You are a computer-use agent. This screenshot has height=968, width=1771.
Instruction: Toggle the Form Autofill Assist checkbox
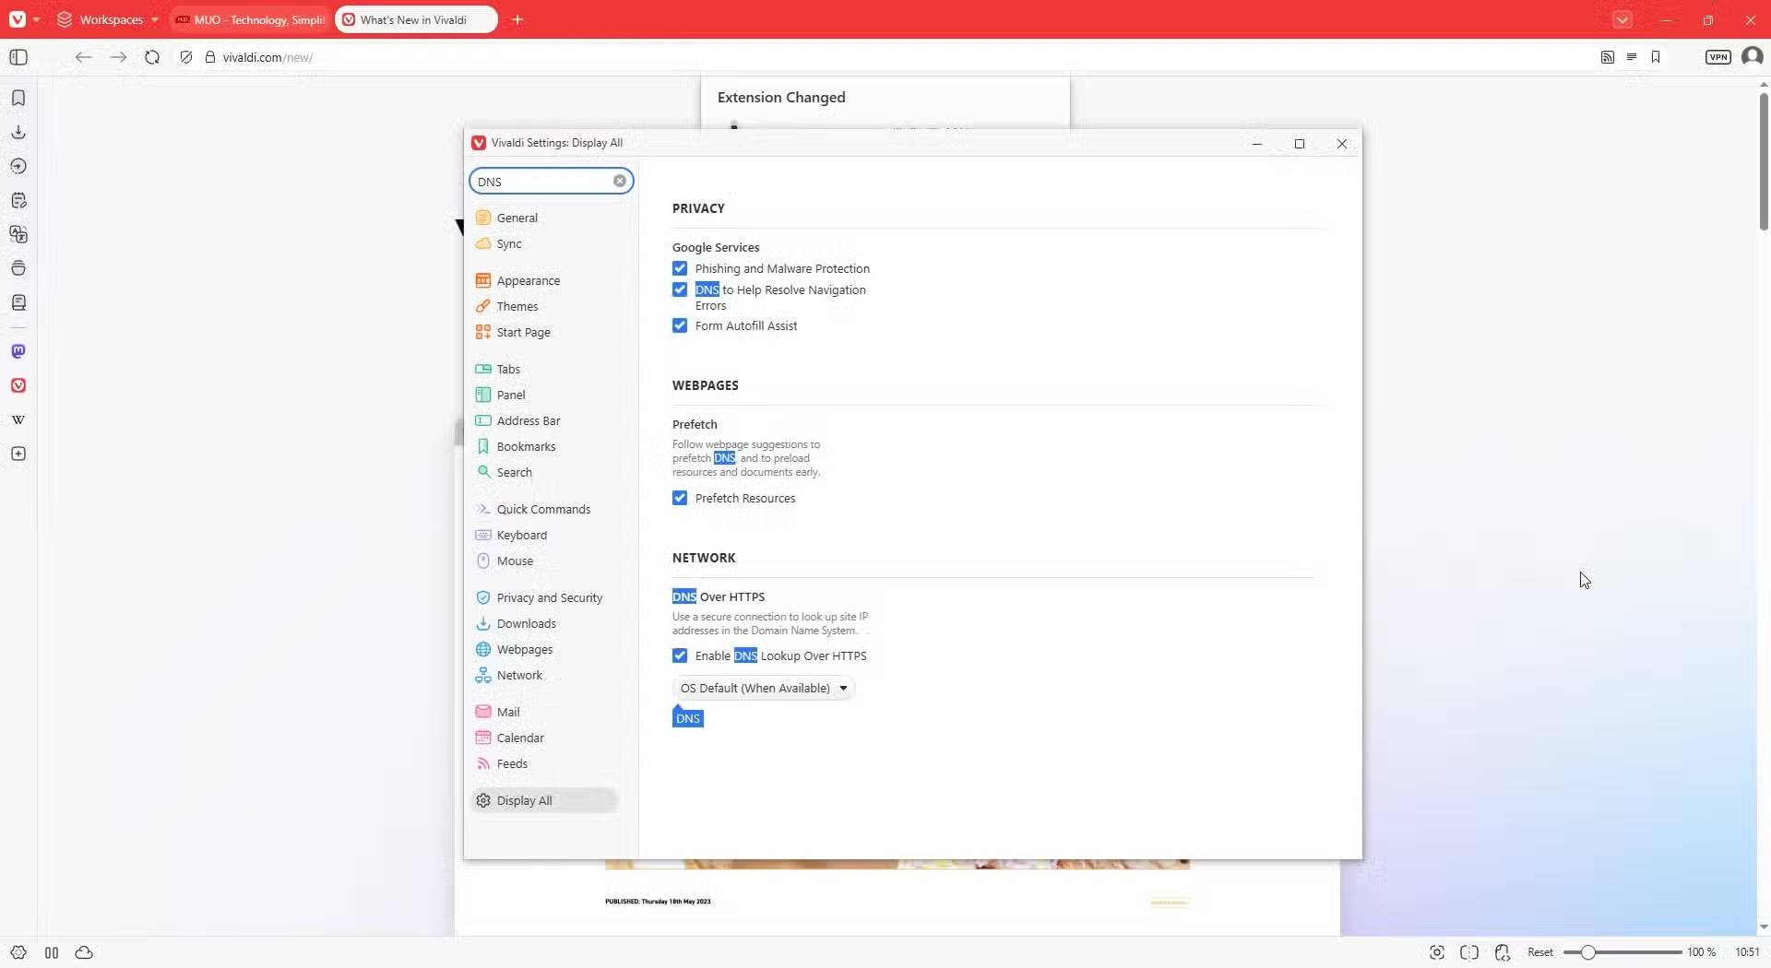(680, 326)
